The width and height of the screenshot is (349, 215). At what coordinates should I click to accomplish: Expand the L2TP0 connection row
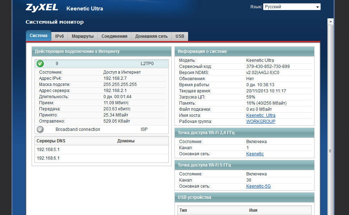pos(102,64)
